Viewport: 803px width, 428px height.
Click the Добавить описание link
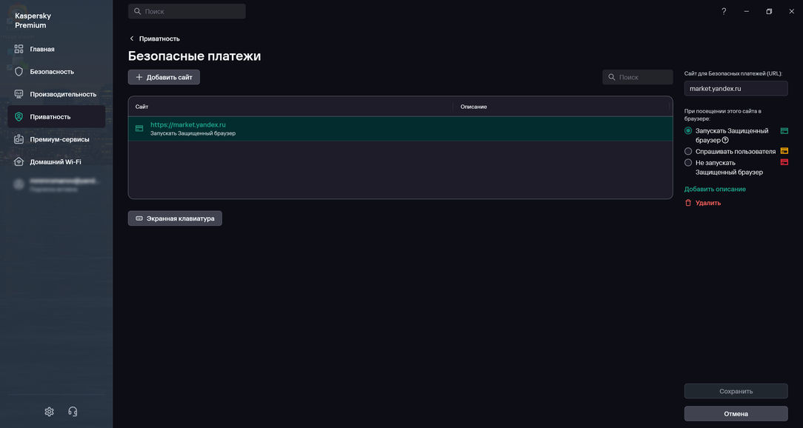point(715,190)
